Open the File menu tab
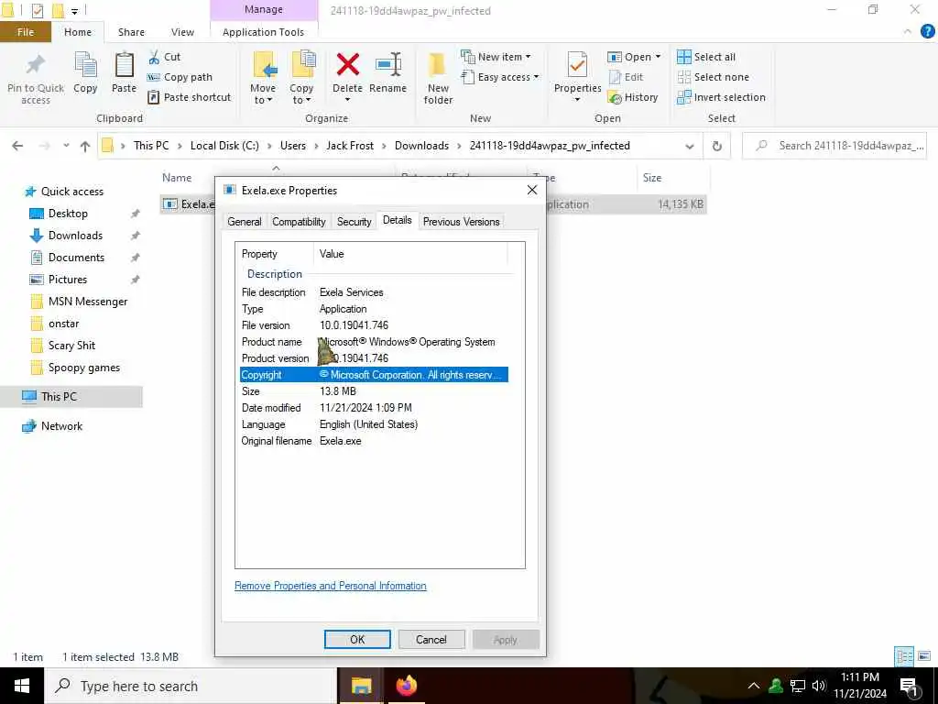Viewport: 938px width, 704px height. tap(25, 32)
